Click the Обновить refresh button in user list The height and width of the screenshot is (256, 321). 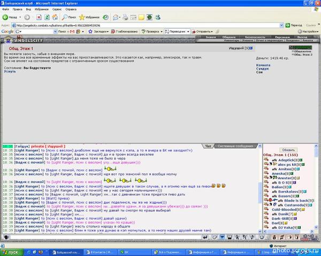[288, 150]
